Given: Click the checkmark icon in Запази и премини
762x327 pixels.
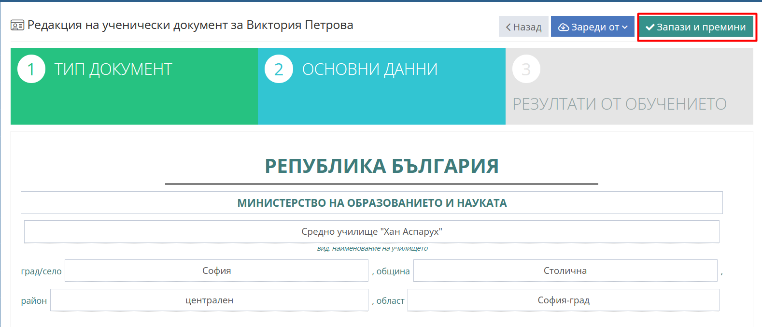Looking at the screenshot, I should (650, 28).
